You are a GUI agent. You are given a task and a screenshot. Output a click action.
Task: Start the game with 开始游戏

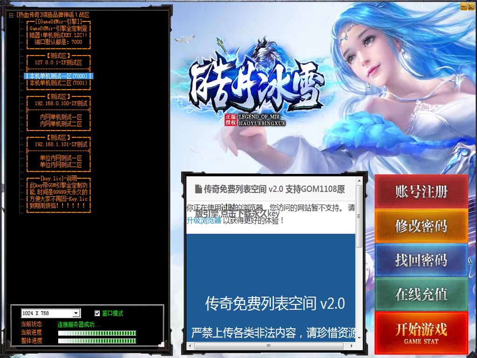click(421, 332)
